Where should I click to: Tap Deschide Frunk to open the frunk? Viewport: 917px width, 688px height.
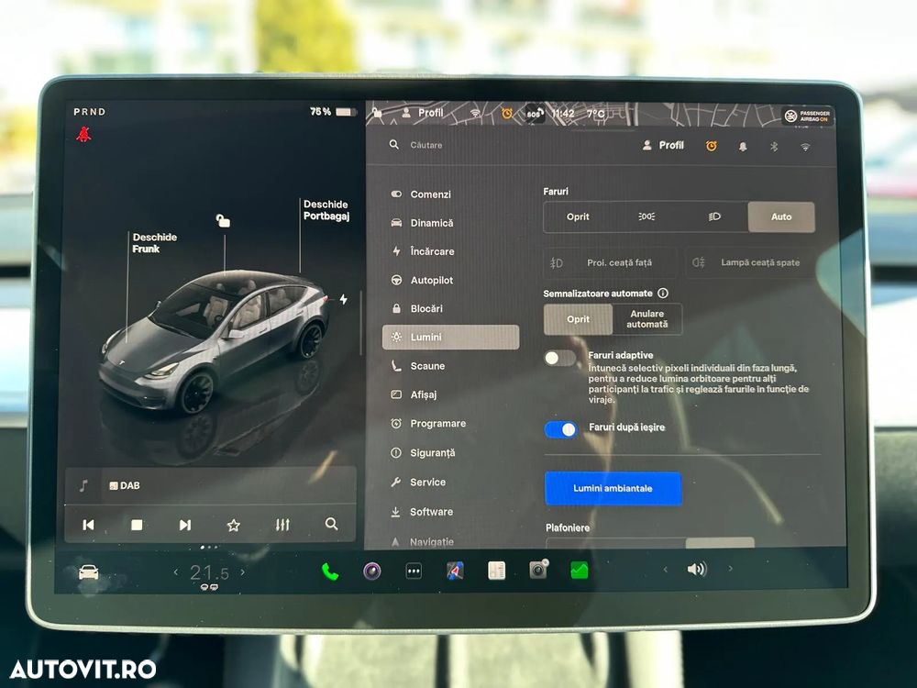(154, 243)
